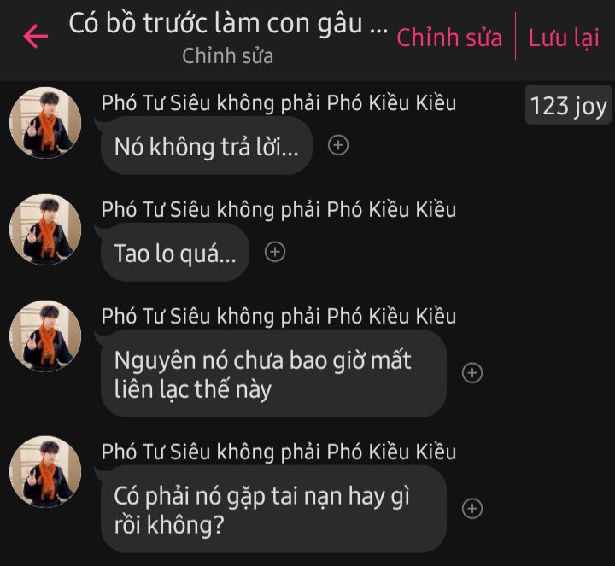Select the "Nguyên nó chưa bao giờ mất liên lạc" bubble

[x=274, y=374]
